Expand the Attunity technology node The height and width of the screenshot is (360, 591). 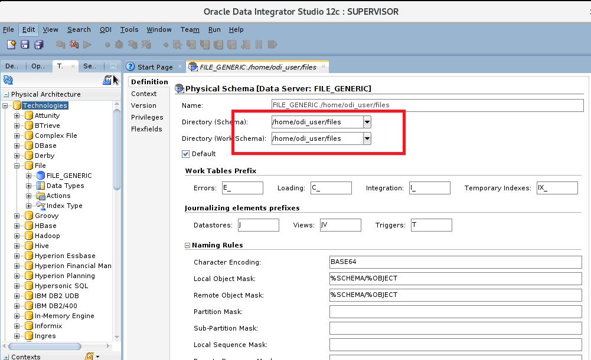tap(17, 115)
